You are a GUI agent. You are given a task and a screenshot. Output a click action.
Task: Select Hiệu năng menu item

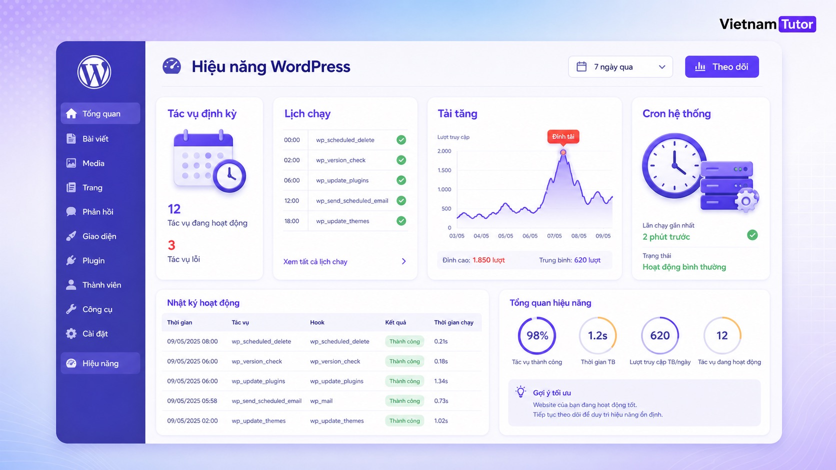click(x=100, y=363)
